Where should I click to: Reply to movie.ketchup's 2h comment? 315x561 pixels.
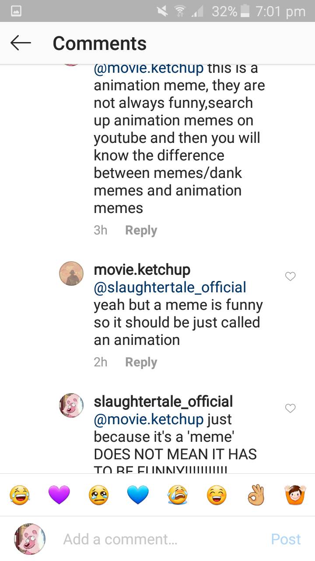[141, 362]
